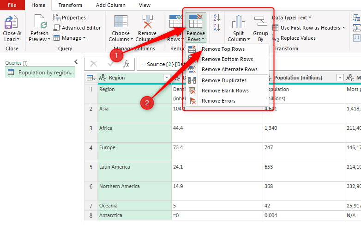The width and height of the screenshot is (361, 225).
Task: Select Remove Alternate Rows
Action: [x=228, y=69]
